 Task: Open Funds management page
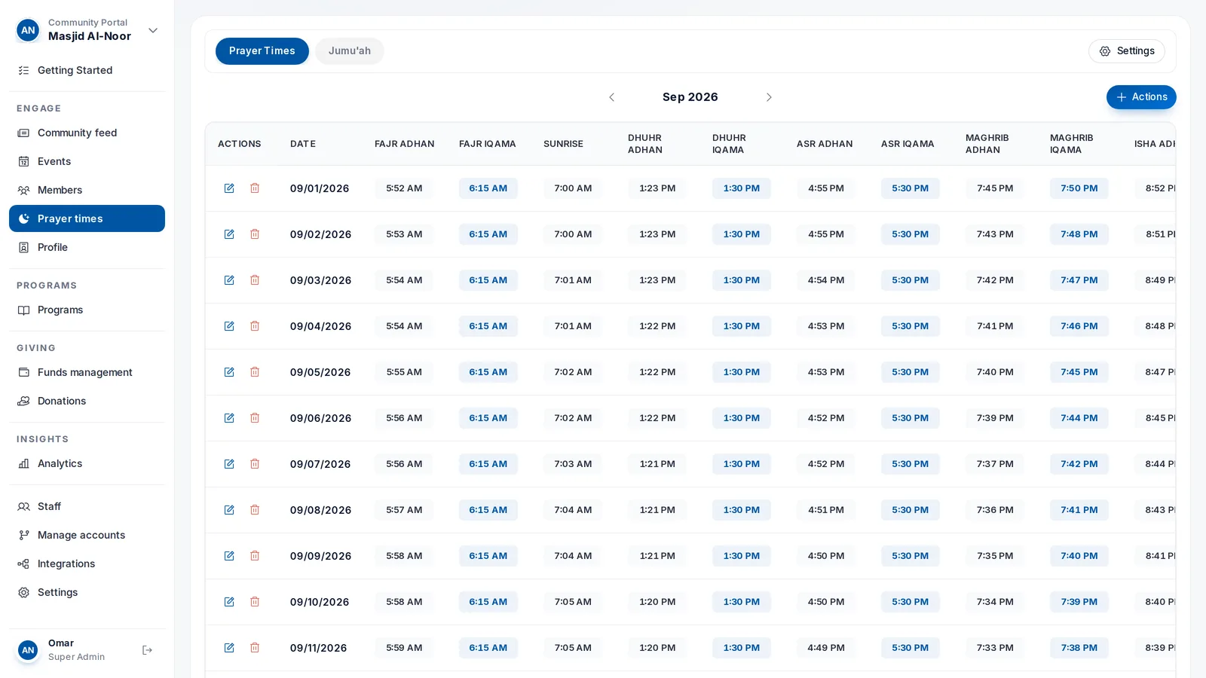87,372
